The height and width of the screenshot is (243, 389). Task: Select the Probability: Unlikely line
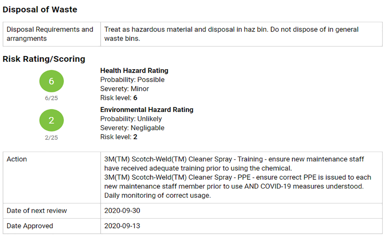click(x=131, y=119)
